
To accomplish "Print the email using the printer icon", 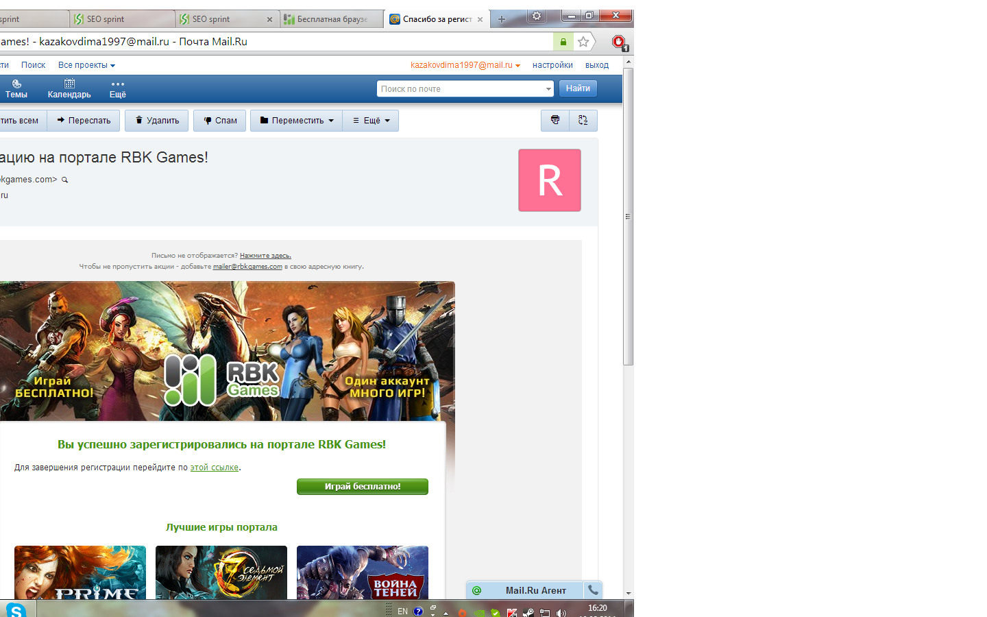I will [x=555, y=120].
